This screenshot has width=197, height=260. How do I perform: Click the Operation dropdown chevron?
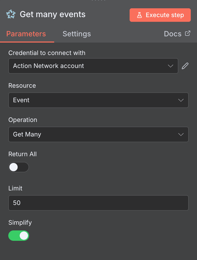pyautogui.click(x=181, y=134)
